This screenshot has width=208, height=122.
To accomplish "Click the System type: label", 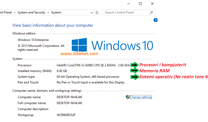I will coord(27,77).
